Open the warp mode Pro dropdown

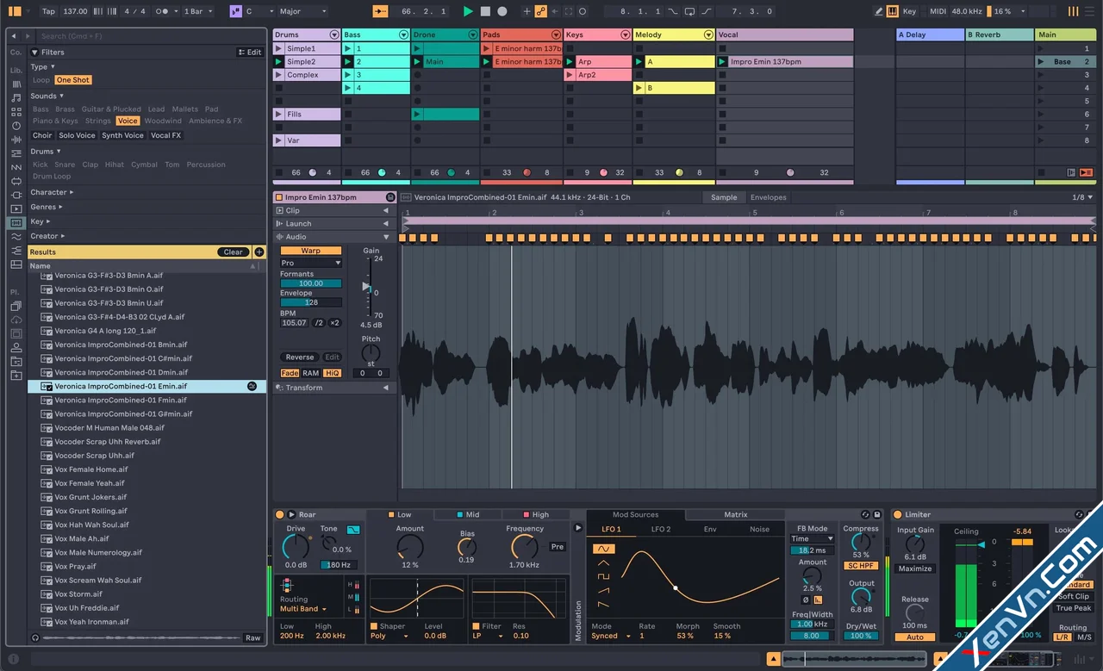[x=310, y=263]
